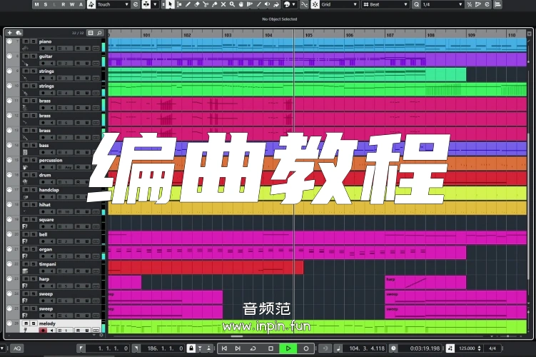Toggle Cycle loop in the transport
The height and width of the screenshot is (357, 536).
click(x=253, y=348)
